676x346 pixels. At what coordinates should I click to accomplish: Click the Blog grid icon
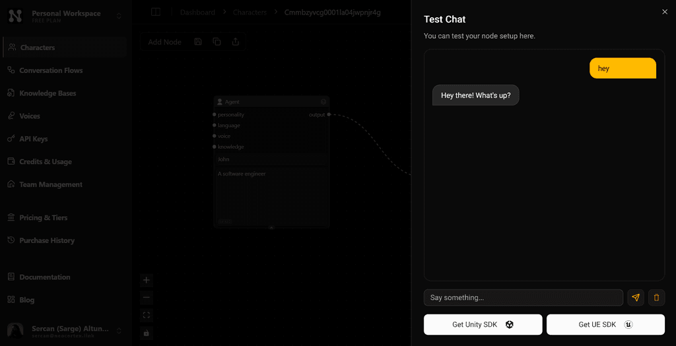[11, 299]
